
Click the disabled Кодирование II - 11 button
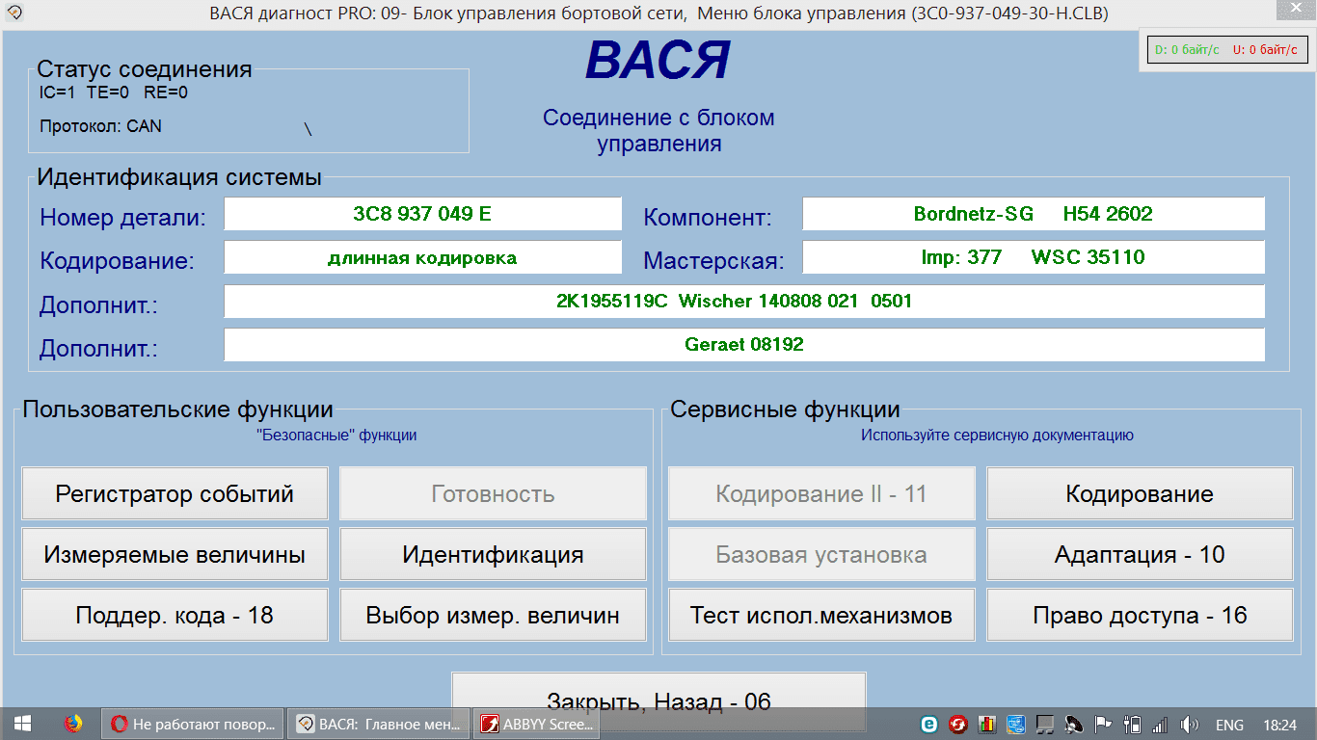[x=821, y=494]
